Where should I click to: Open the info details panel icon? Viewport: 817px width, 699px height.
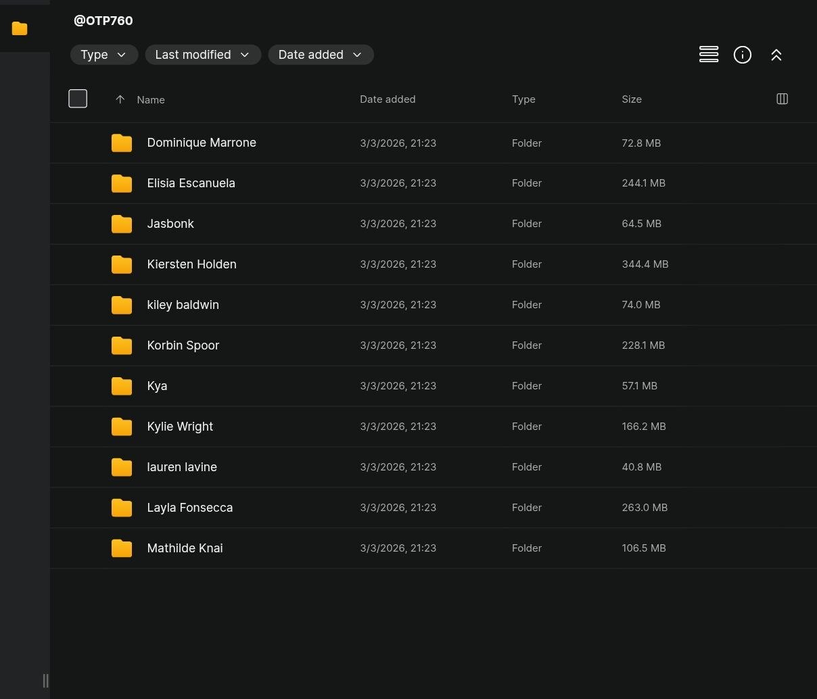pos(742,55)
